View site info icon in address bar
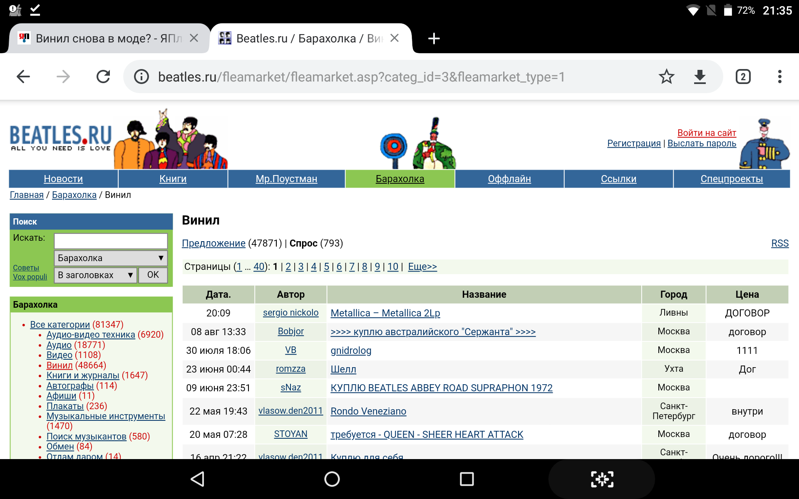 141,77
